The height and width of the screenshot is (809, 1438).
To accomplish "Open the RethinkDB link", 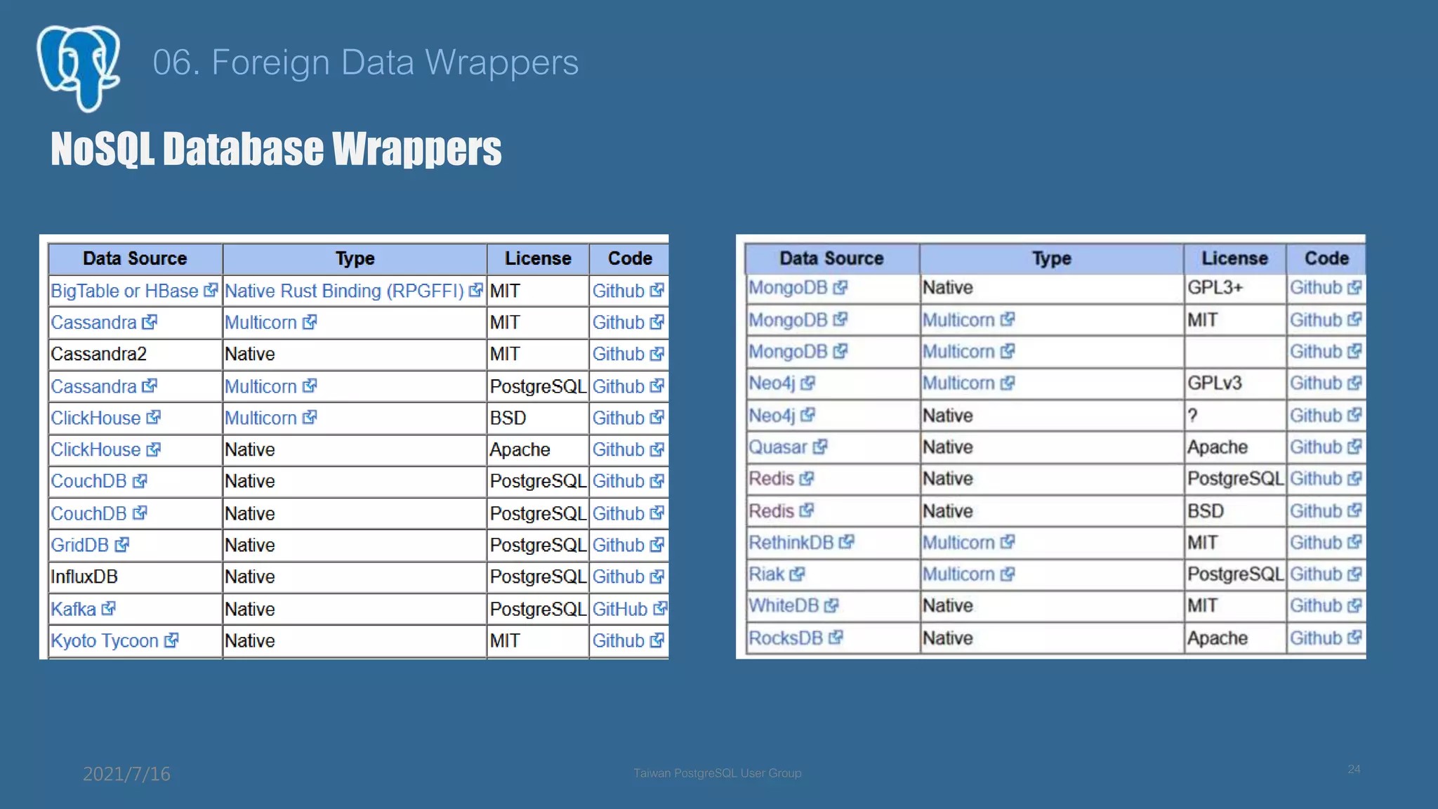I will tap(791, 543).
